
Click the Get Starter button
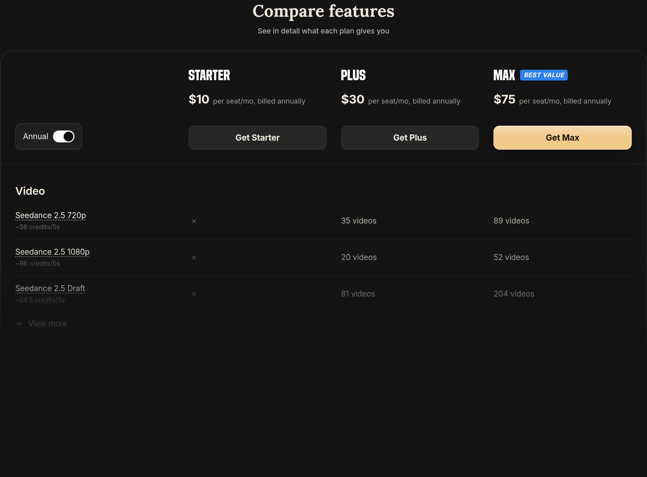pos(257,138)
